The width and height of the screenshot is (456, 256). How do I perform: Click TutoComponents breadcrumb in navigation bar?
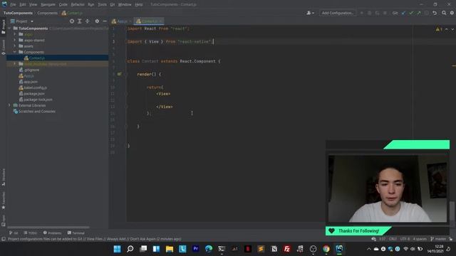coord(18,13)
